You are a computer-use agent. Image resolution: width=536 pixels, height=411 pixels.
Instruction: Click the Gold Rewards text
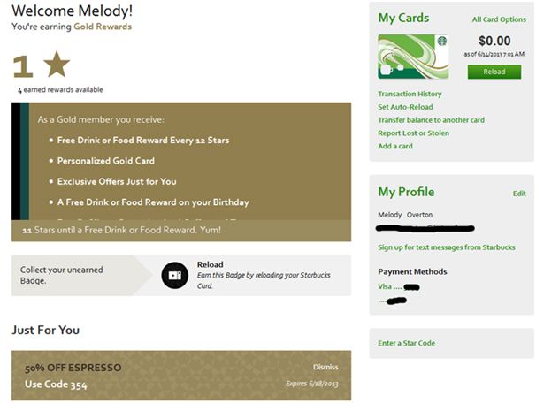[103, 27]
